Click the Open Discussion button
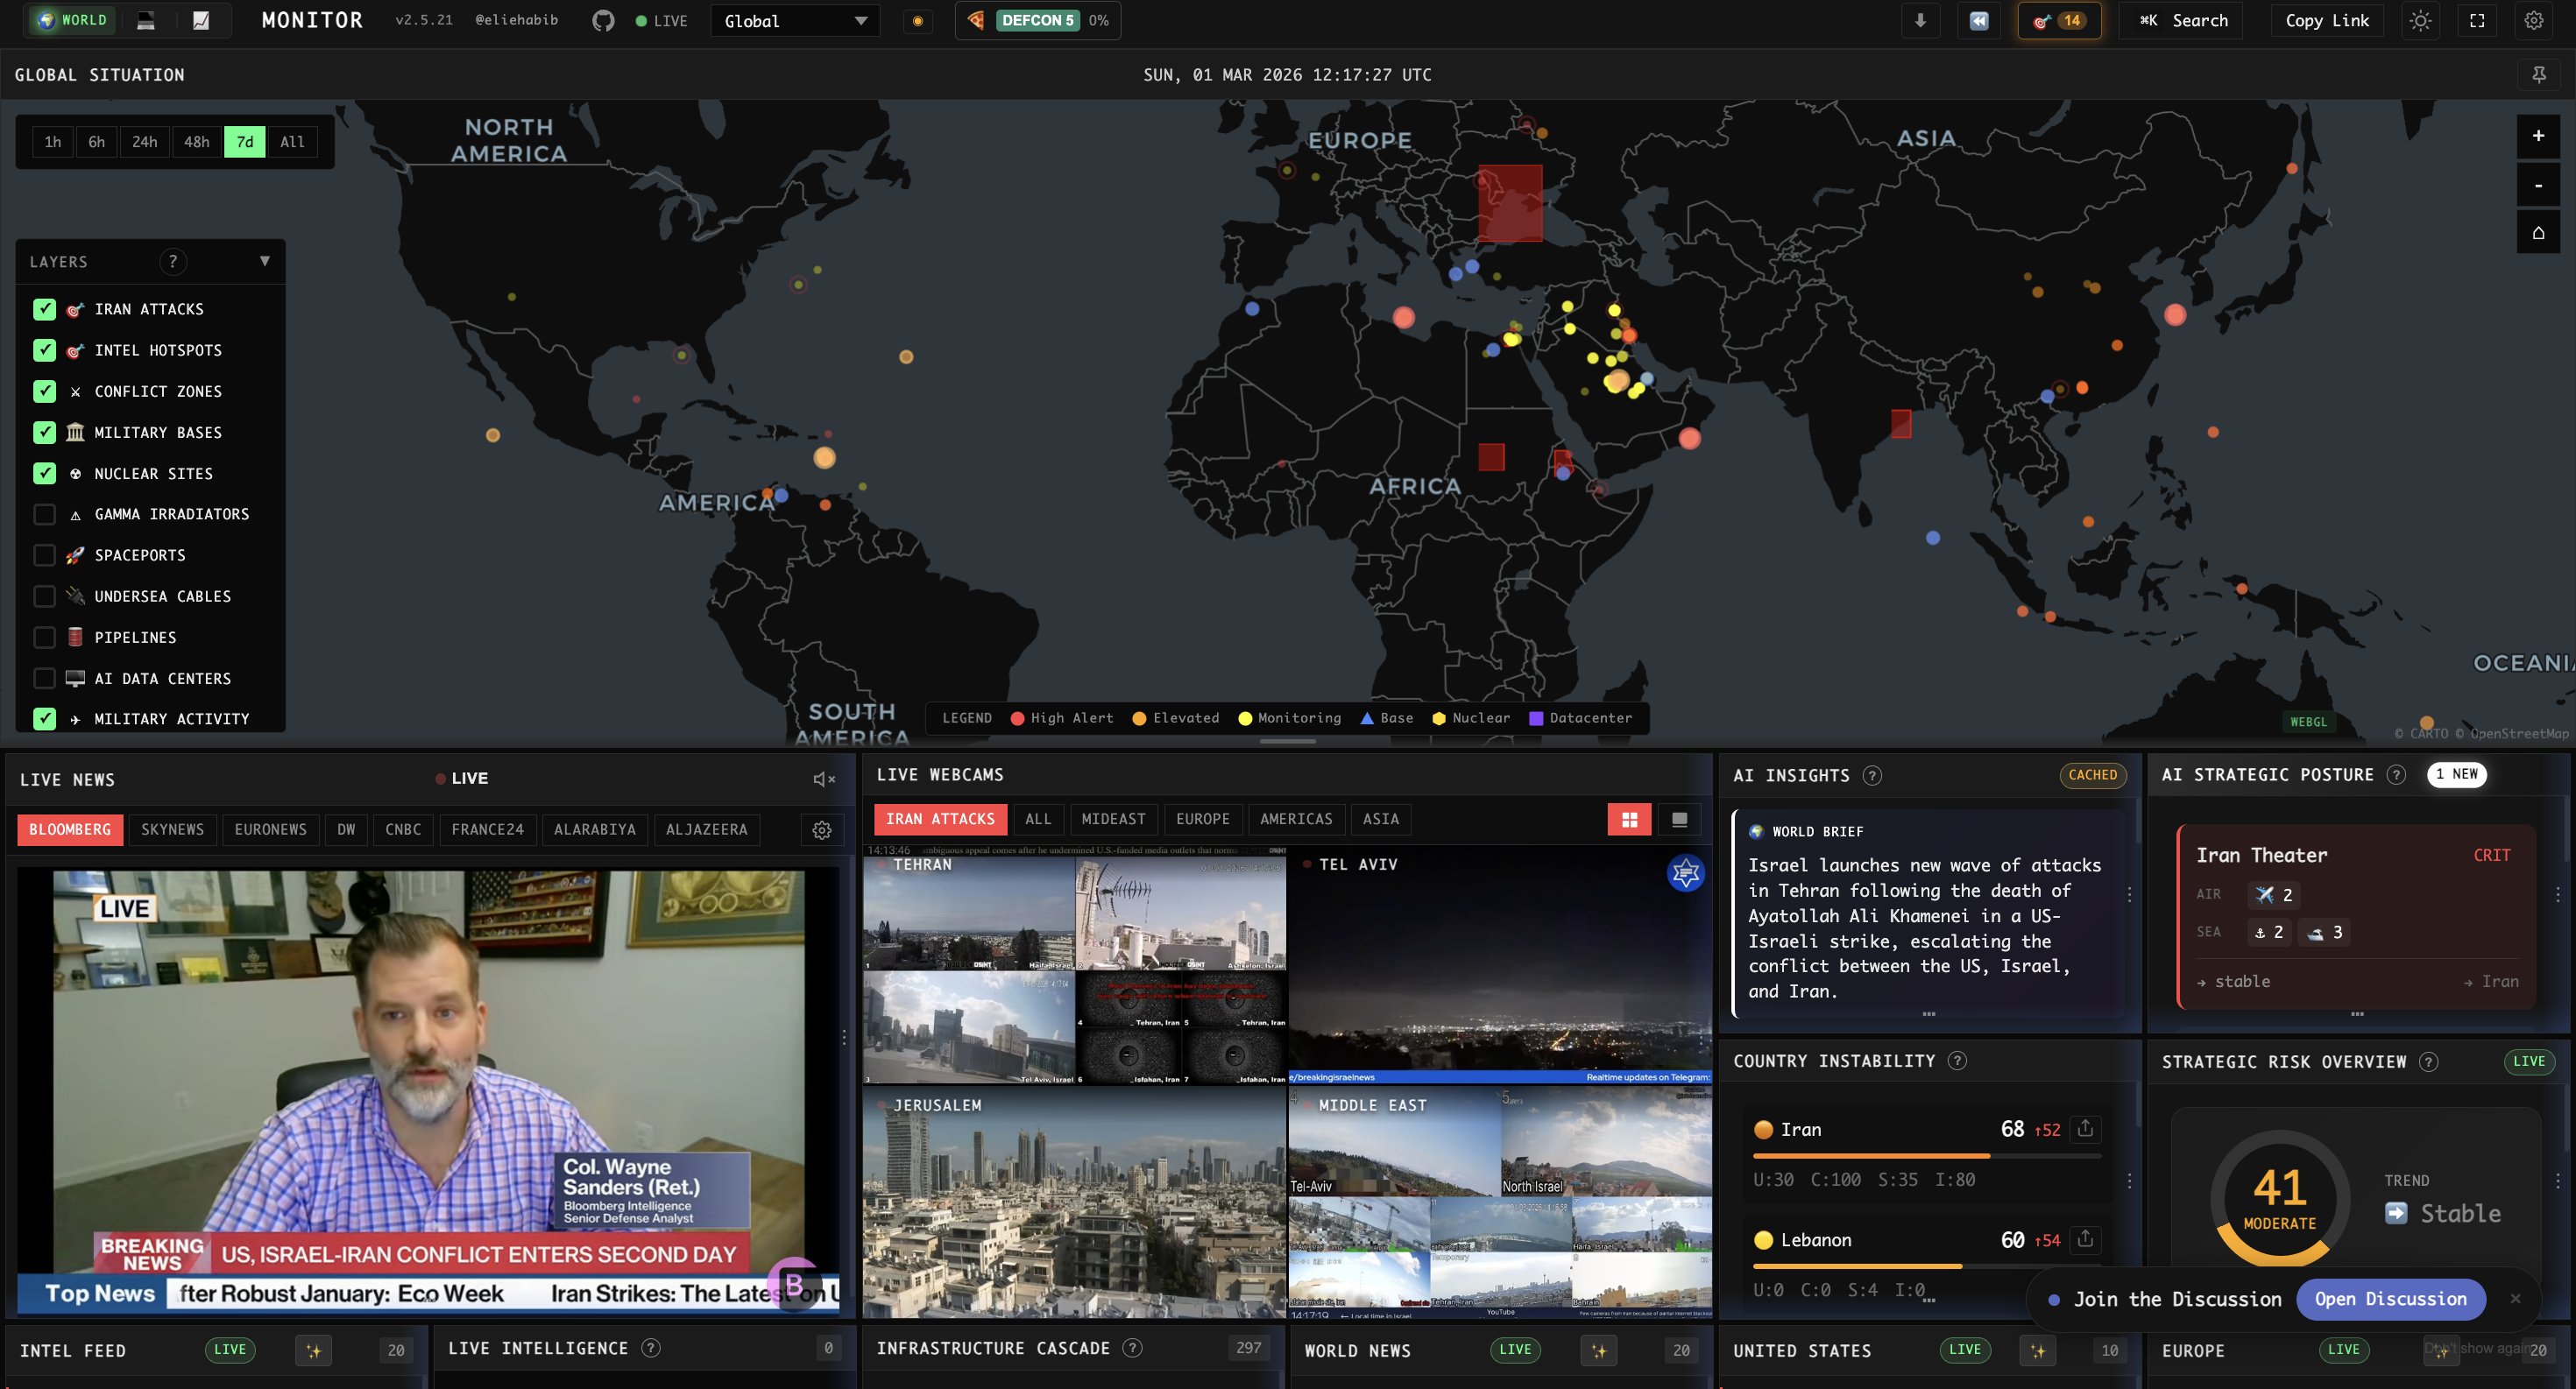 pyautogui.click(x=2389, y=1299)
